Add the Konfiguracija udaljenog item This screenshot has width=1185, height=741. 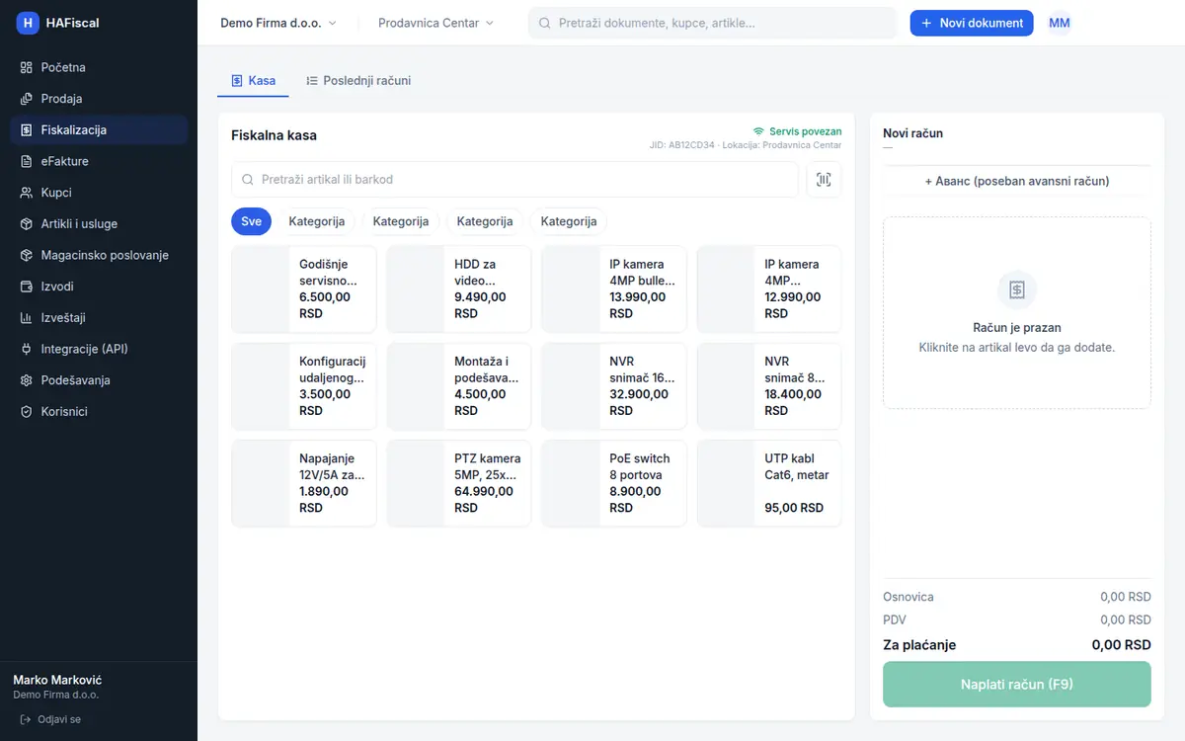(x=304, y=386)
